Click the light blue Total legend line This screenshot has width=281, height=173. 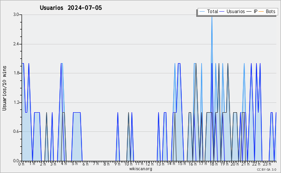(202, 12)
